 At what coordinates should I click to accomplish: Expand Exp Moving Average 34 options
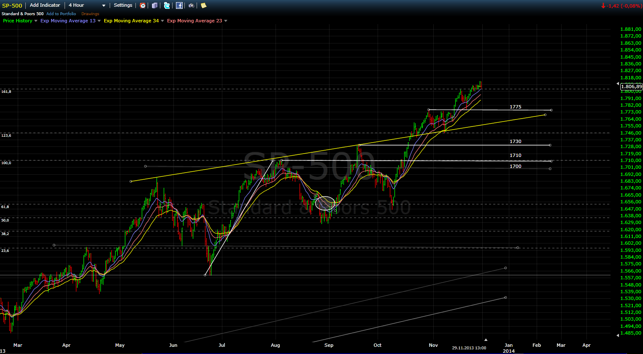pos(162,21)
